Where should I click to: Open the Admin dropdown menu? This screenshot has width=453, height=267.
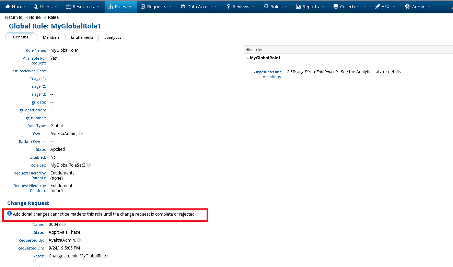(418, 7)
